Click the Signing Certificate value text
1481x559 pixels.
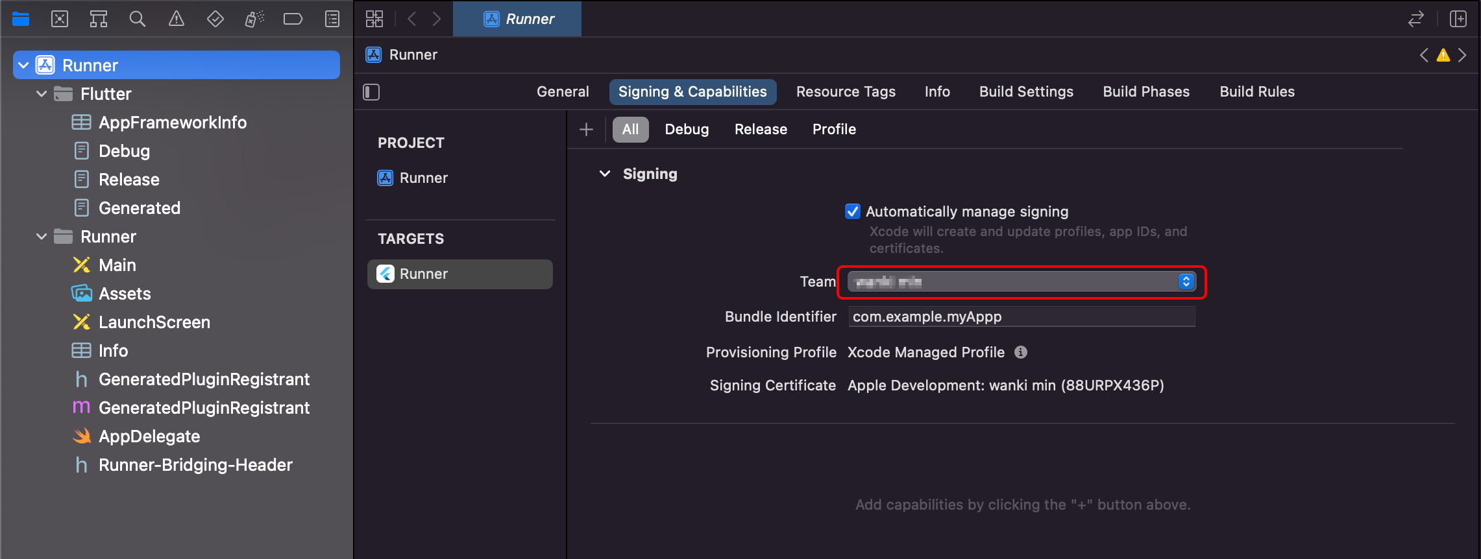point(1005,385)
